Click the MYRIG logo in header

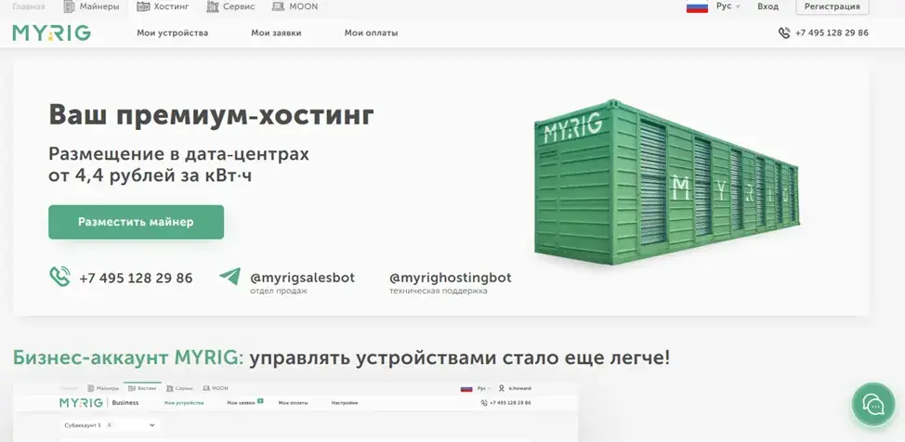click(51, 32)
